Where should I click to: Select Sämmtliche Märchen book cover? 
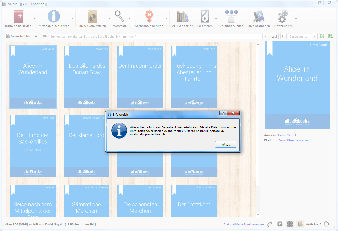[x=86, y=201]
